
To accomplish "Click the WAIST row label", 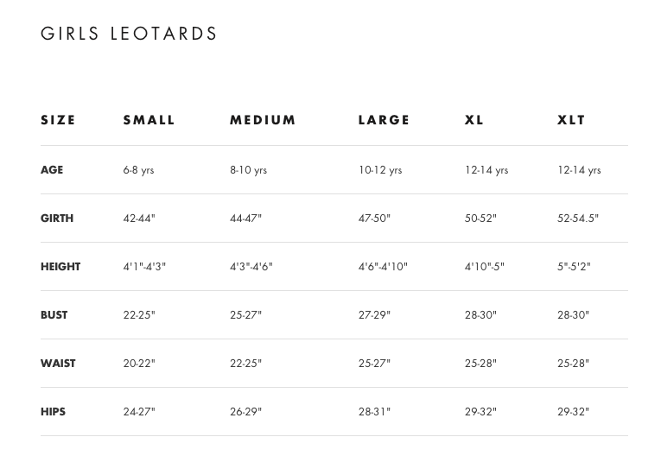I will pyautogui.click(x=58, y=364).
